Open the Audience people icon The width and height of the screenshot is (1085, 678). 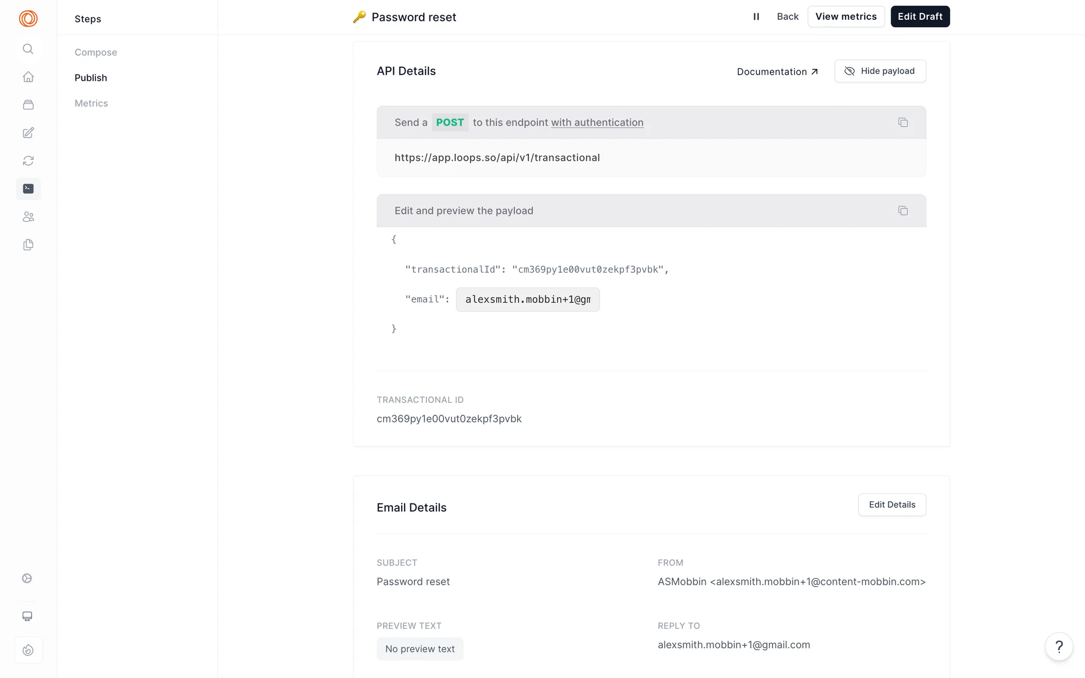28,217
